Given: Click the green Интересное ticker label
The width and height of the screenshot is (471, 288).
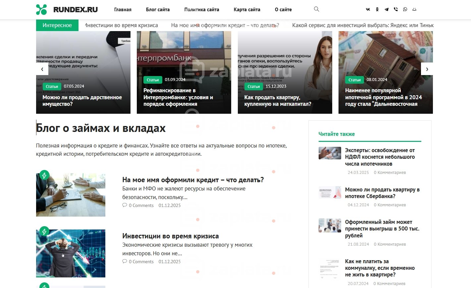Looking at the screenshot, I should tap(57, 25).
